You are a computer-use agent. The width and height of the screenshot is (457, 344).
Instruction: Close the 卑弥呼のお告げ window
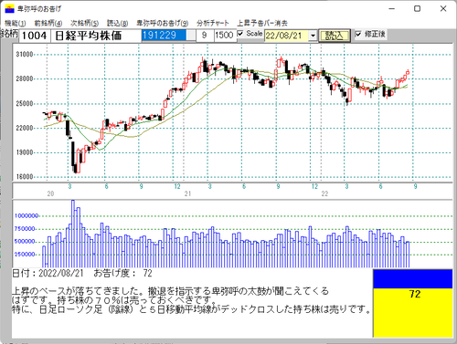(443, 8)
